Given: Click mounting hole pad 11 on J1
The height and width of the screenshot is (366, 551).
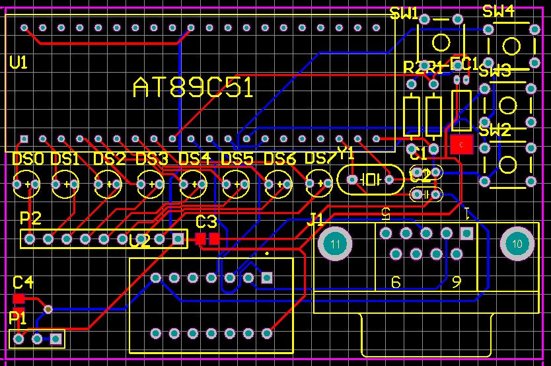Looking at the screenshot, I should click(x=335, y=244).
